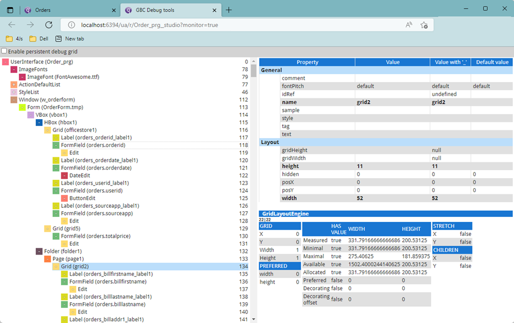Collapse the HBox (hbox1) tree node
Screen dimensions: 514x323
(39, 122)
